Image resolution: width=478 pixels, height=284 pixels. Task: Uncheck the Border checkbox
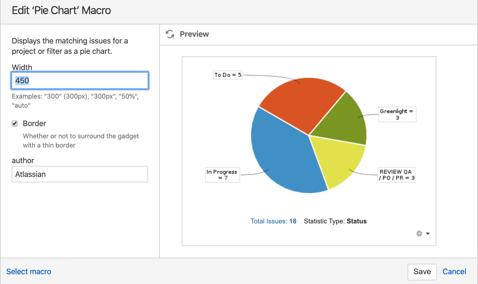[x=15, y=123]
